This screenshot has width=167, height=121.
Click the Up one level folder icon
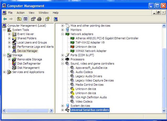point(19,19)
